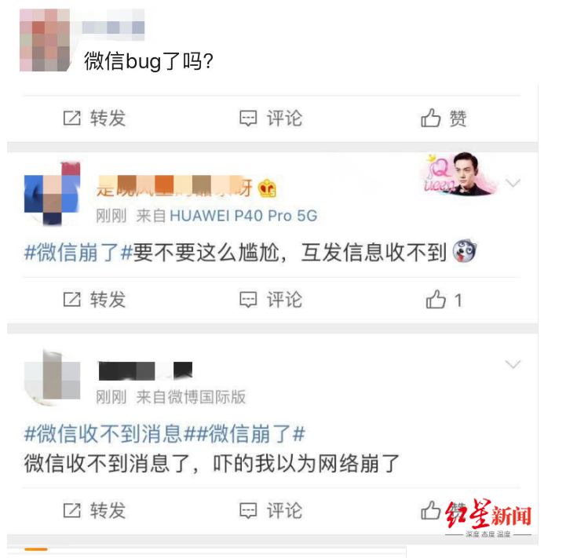Like the post with 1 like

tap(436, 299)
